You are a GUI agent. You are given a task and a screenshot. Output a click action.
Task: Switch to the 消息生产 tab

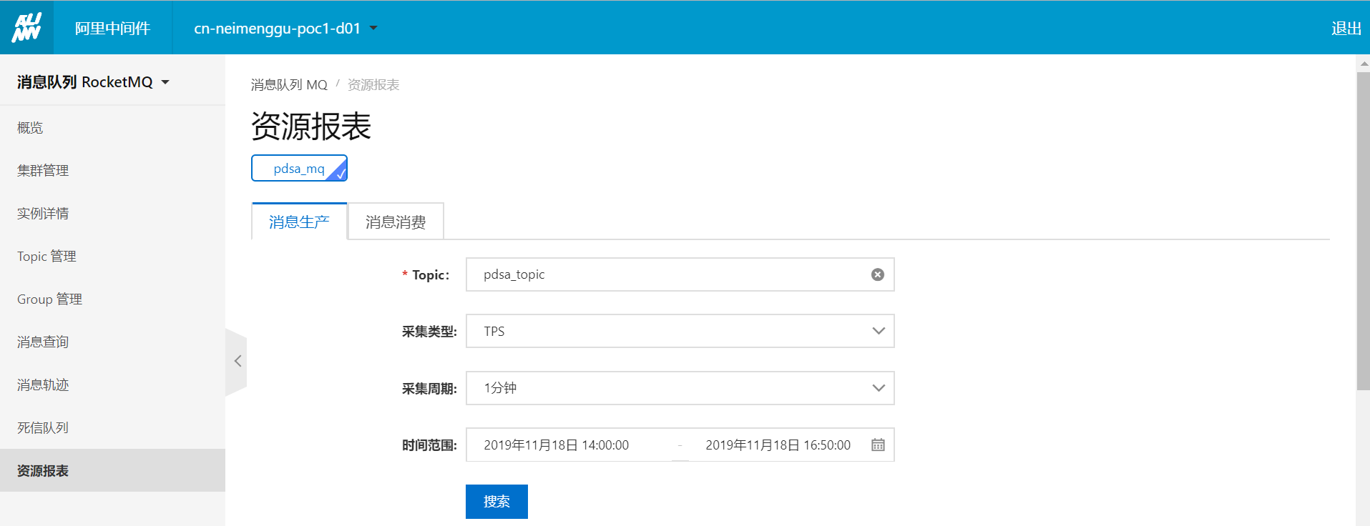point(299,222)
